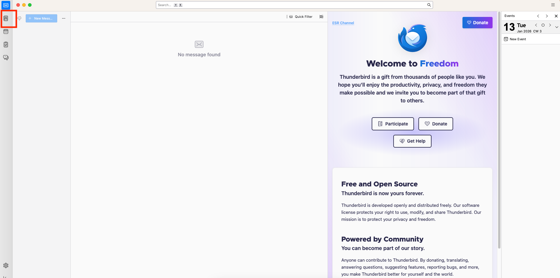Go to next day with right arrow
560x278 pixels.
coord(550,25)
